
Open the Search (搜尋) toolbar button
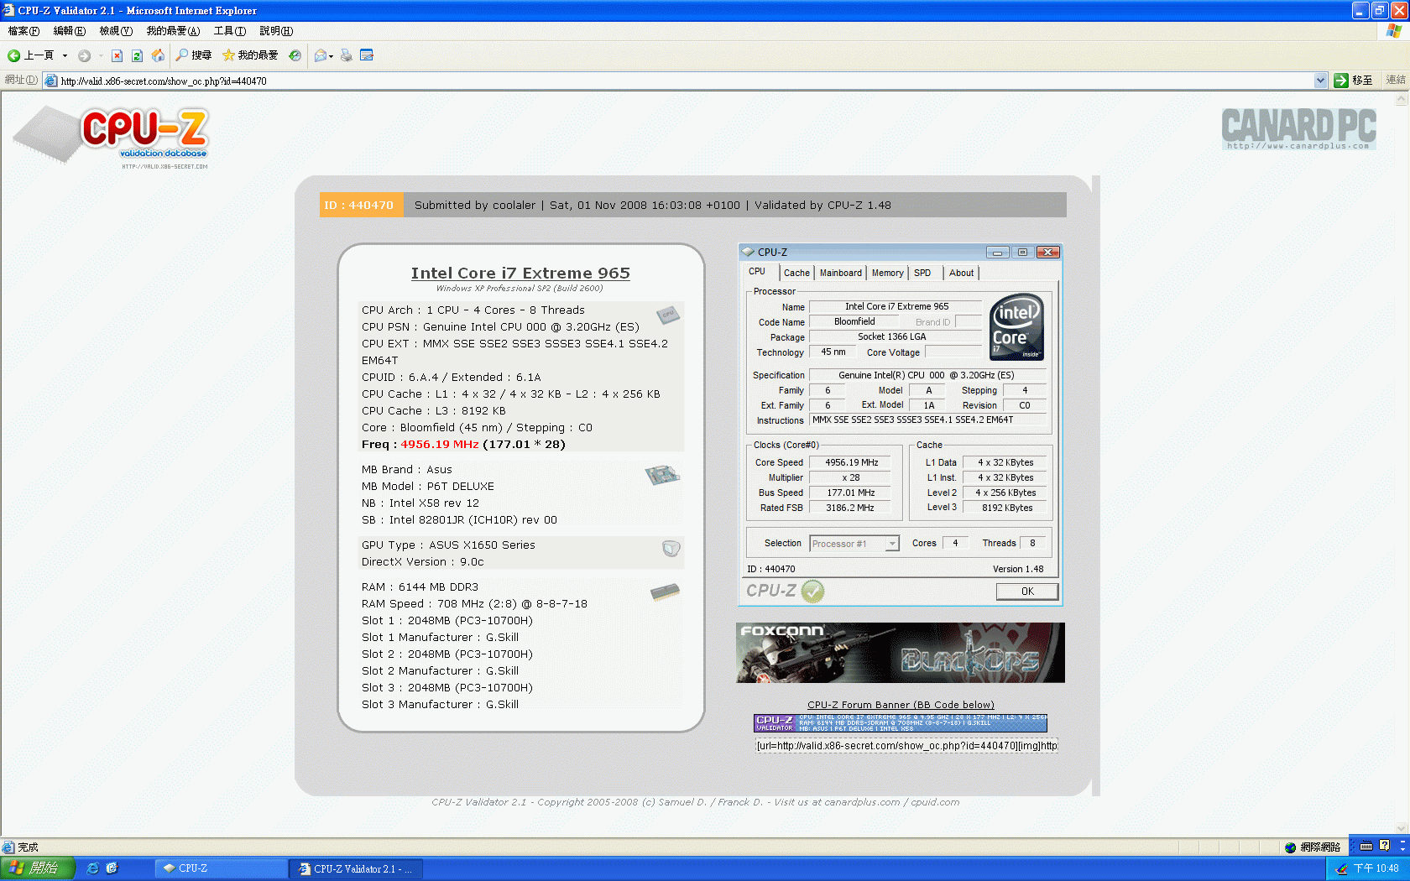193,55
